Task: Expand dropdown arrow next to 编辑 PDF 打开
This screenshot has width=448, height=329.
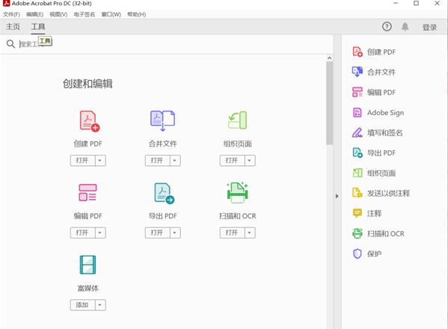Action: (x=100, y=233)
